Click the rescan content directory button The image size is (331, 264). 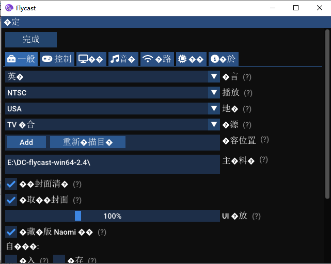(88, 142)
